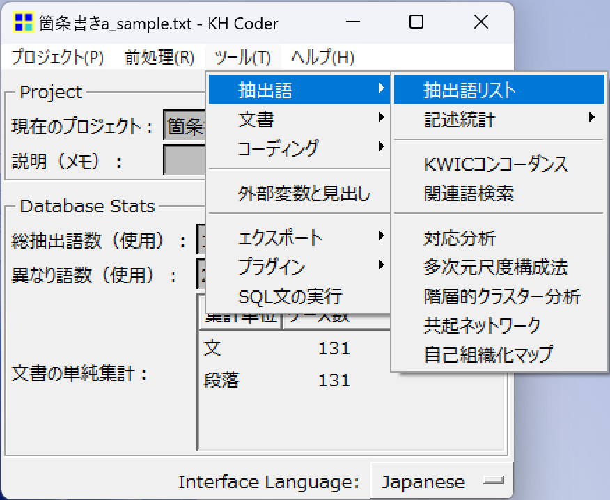The height and width of the screenshot is (500, 610).
Task: Expand the 文書 submenu
Action: [x=299, y=118]
